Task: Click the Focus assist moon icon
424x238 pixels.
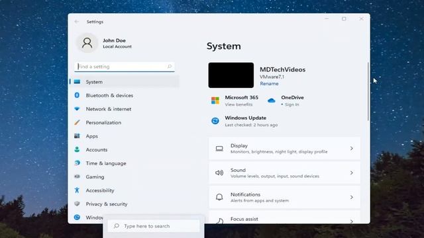Action: coord(219,221)
